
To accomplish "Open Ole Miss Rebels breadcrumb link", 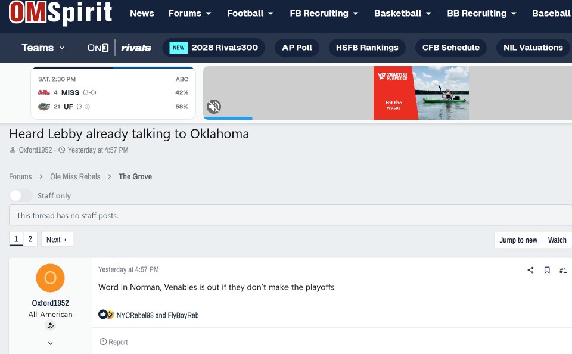I will tap(75, 176).
